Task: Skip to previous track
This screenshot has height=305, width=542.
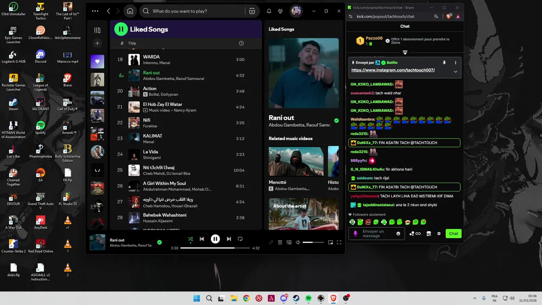Action: coord(202,239)
